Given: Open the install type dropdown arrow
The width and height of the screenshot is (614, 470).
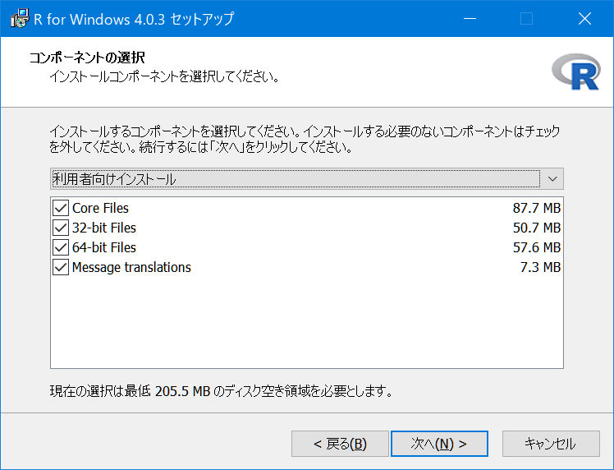Looking at the screenshot, I should [x=552, y=179].
